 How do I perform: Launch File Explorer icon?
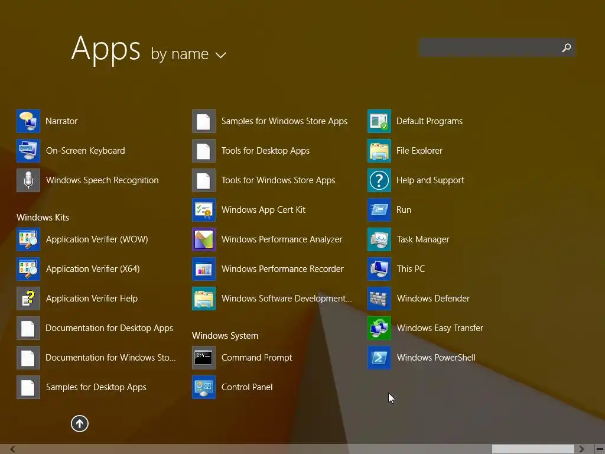coord(379,151)
